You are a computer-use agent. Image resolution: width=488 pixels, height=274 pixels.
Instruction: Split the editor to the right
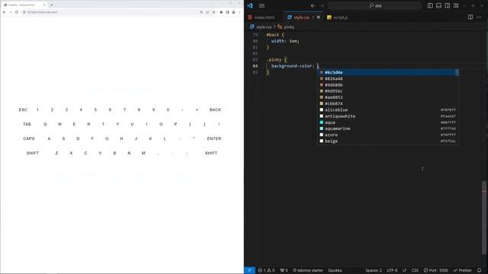pos(470,17)
